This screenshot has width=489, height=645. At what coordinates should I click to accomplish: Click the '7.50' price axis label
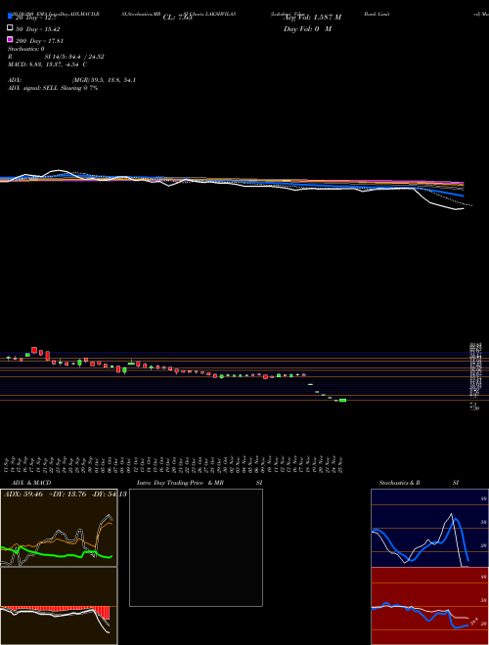tap(474, 408)
